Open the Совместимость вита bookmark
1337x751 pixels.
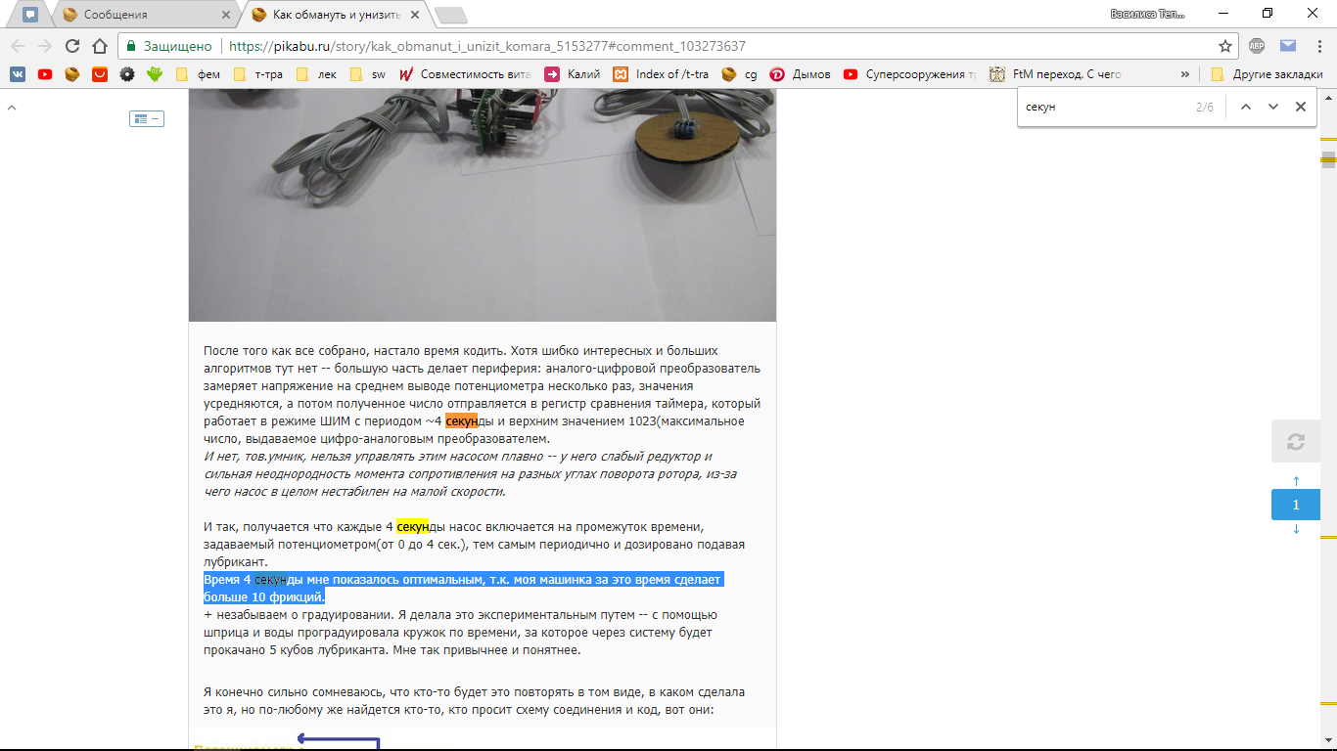click(x=464, y=74)
